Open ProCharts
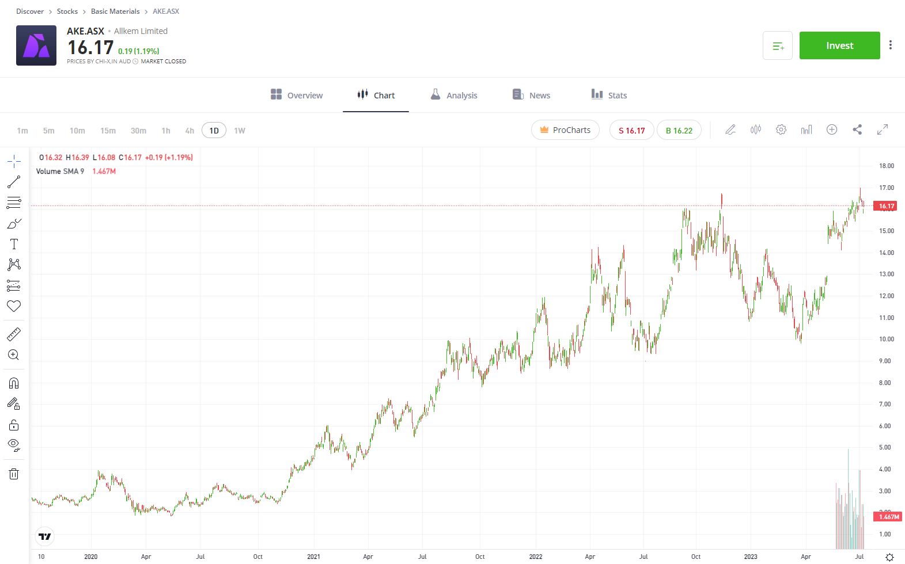 [565, 130]
